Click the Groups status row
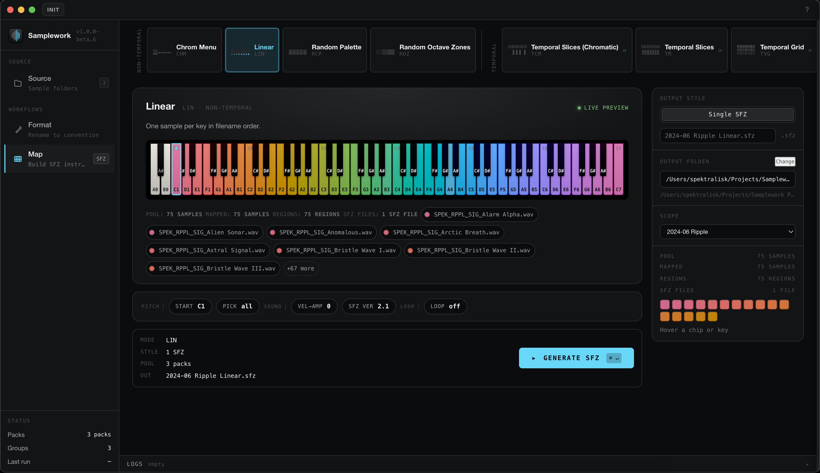Screen dimensions: 820x473 [x=59, y=448]
